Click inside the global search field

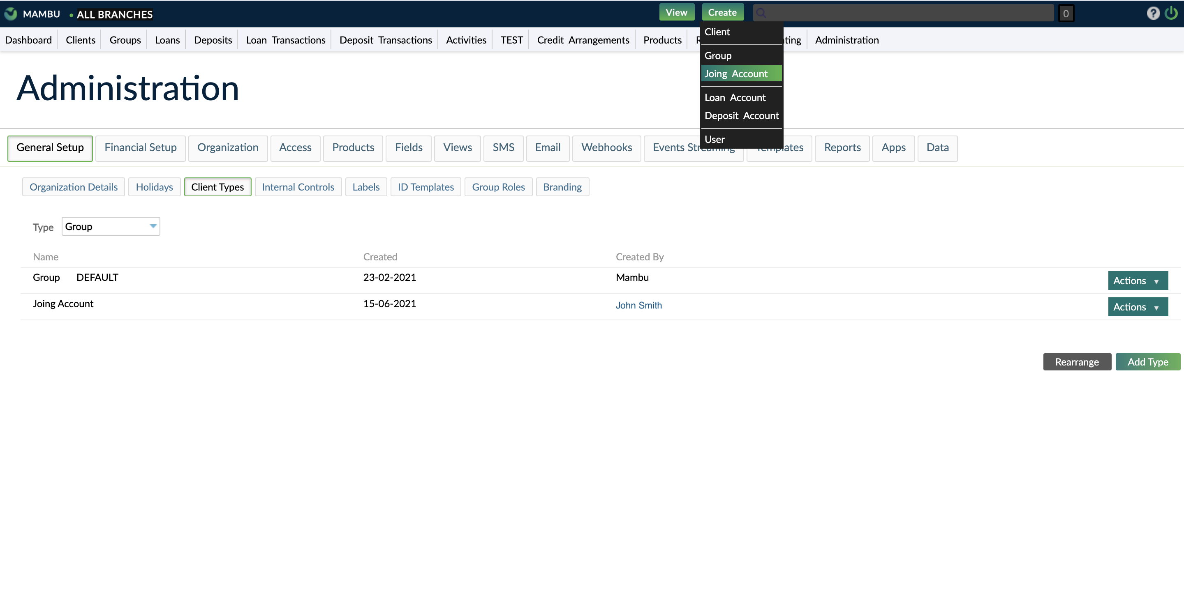pyautogui.click(x=901, y=13)
